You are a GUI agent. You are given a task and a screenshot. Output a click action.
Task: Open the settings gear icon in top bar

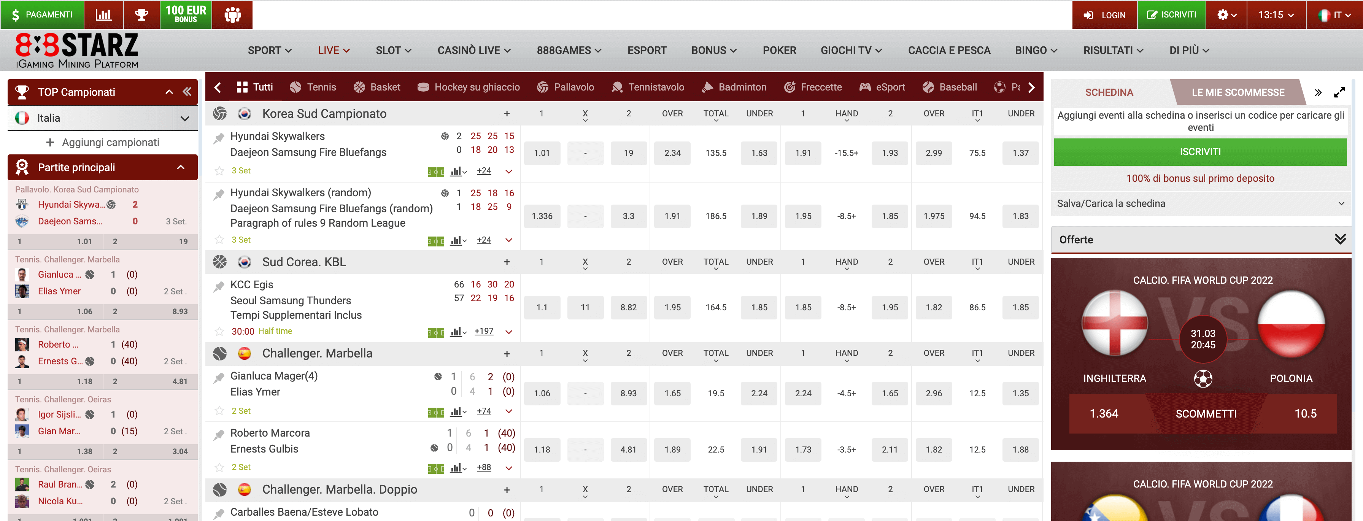(1222, 14)
